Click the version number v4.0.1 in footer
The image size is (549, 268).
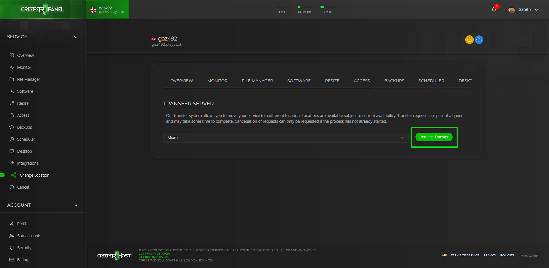tap(529, 256)
